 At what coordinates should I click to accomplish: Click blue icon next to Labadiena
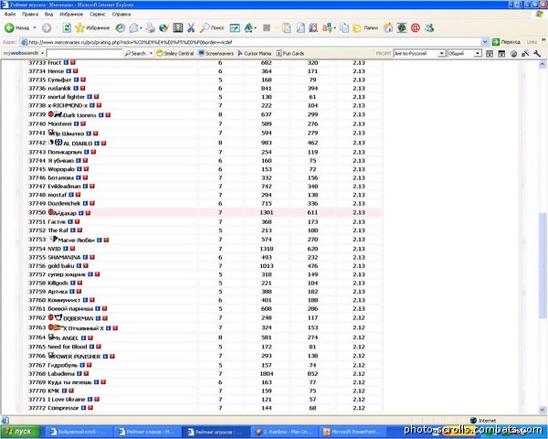click(79, 373)
